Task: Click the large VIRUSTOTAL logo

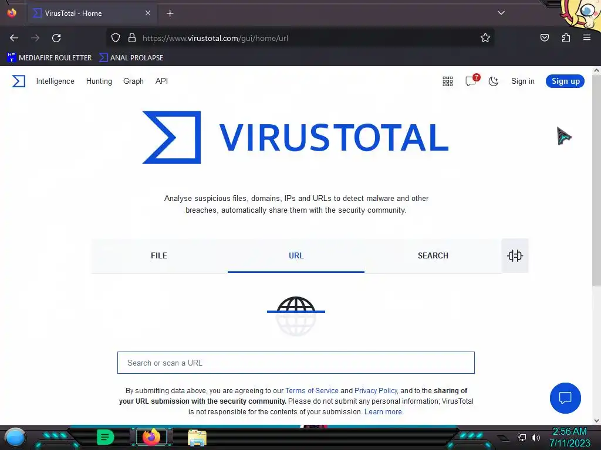Action: click(x=295, y=137)
